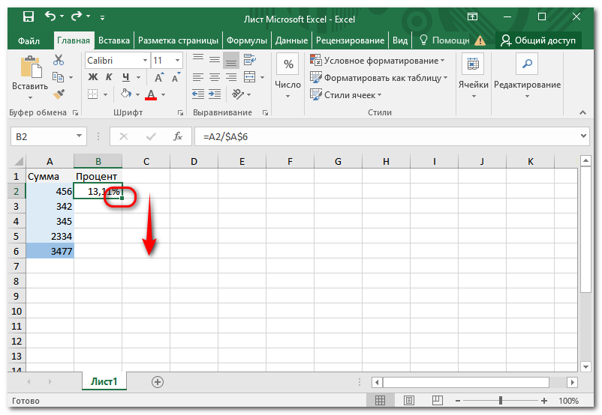
Task: Click the zoom slider in the status bar
Action: click(500, 401)
